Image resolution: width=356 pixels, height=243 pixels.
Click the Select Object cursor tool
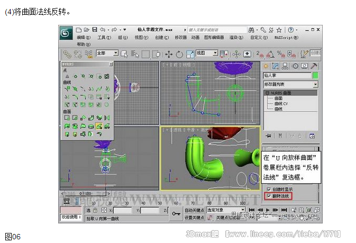coord(124,55)
